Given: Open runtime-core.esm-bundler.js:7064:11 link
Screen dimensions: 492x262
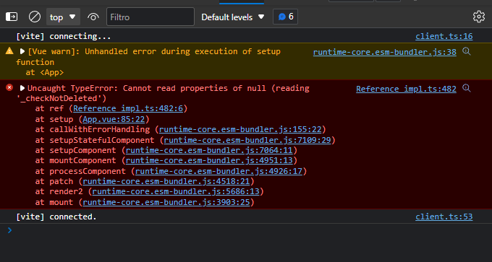Looking at the screenshot, I should (209, 150).
